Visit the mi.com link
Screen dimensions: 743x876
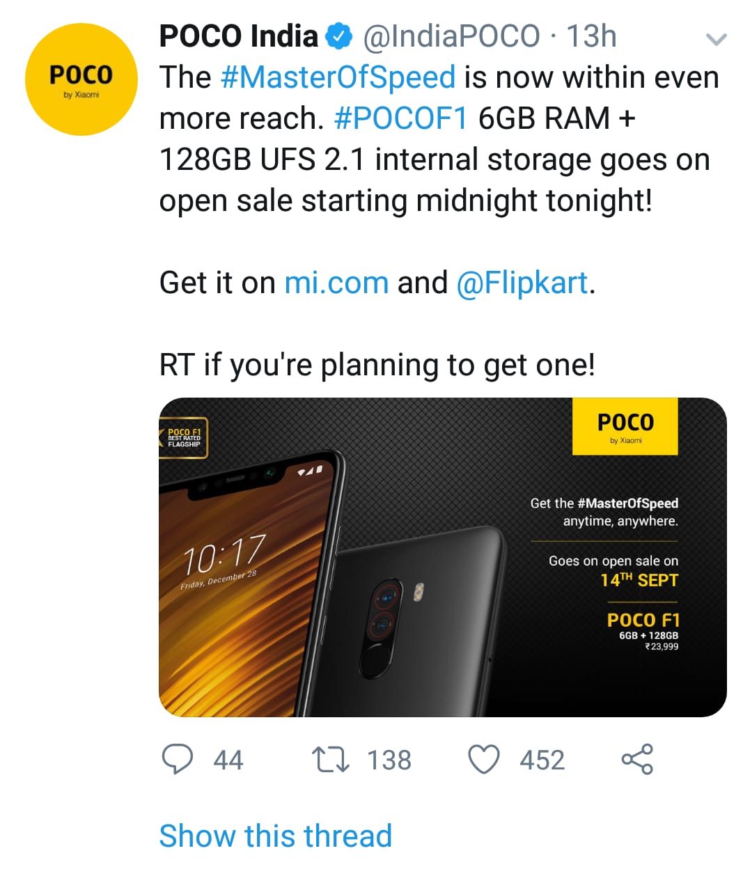[336, 283]
